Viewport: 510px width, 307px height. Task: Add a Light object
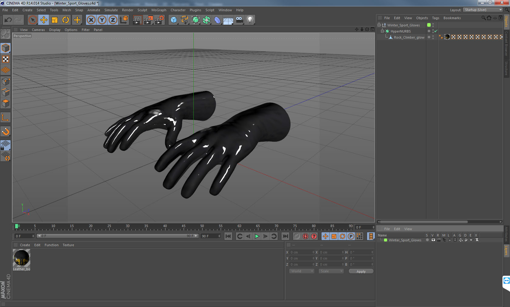pos(250,20)
